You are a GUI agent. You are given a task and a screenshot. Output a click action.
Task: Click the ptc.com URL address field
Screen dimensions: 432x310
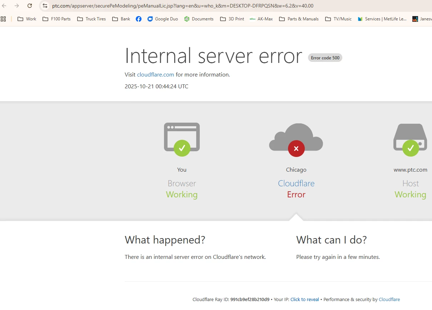click(183, 6)
